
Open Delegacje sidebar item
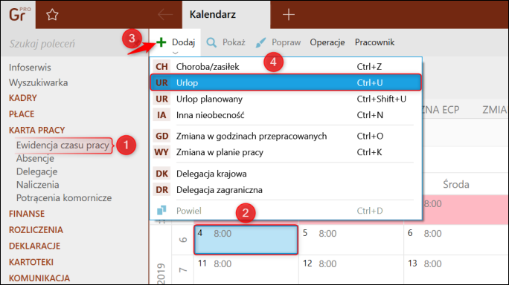[x=36, y=171]
